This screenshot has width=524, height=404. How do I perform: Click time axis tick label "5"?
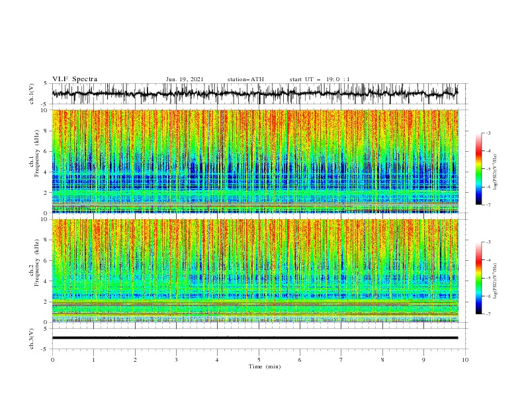click(x=259, y=360)
